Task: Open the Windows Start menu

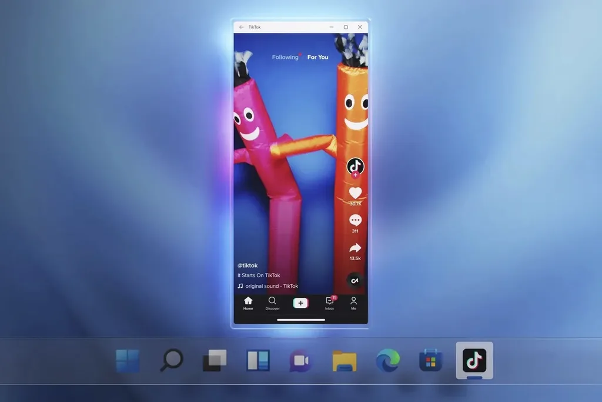Action: [x=128, y=361]
